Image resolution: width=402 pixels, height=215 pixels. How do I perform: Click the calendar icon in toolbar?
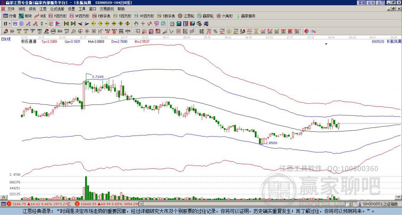(172, 24)
